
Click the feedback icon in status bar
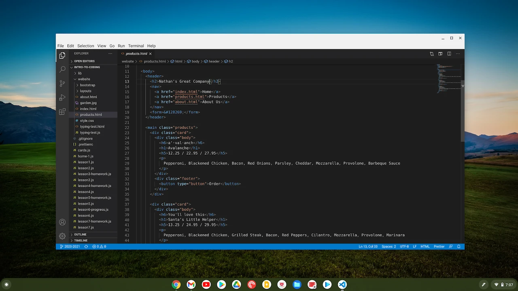(x=451, y=247)
